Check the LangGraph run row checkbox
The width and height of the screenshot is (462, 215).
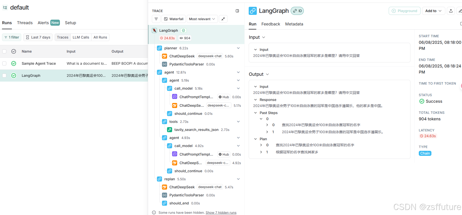(x=4, y=76)
